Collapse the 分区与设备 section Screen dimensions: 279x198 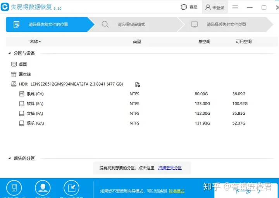point(9,53)
